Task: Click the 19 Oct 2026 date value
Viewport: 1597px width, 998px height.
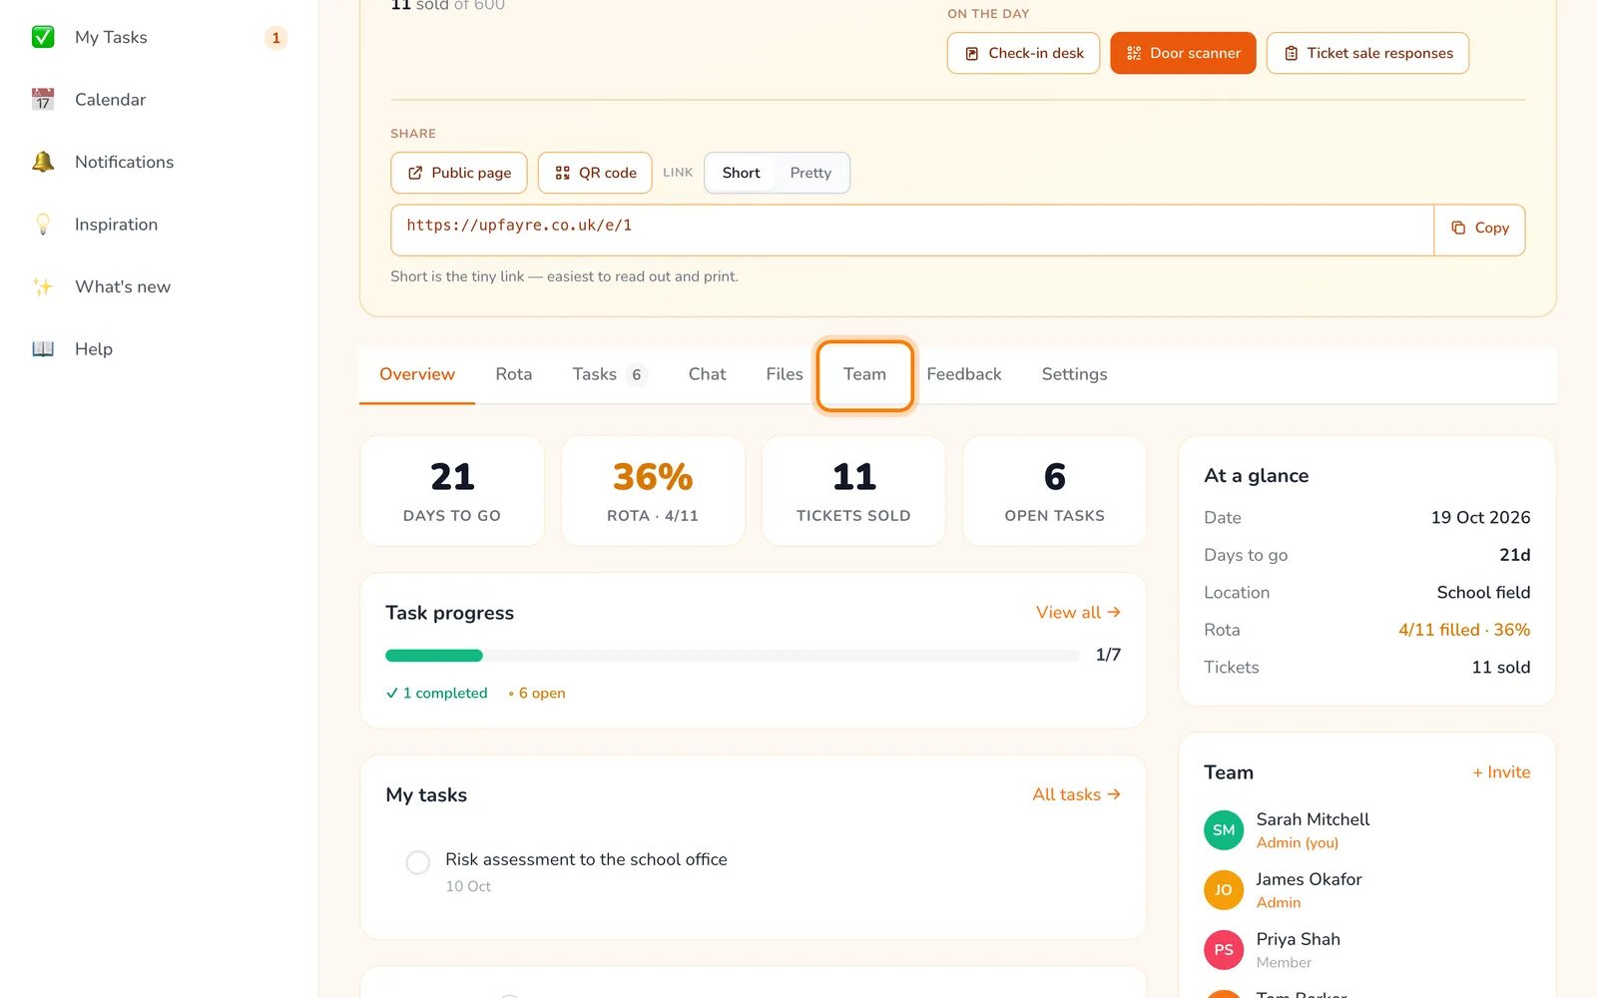Action: (x=1480, y=517)
